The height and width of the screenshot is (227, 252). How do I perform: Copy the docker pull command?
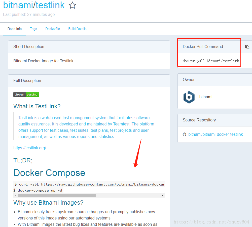coord(247,47)
